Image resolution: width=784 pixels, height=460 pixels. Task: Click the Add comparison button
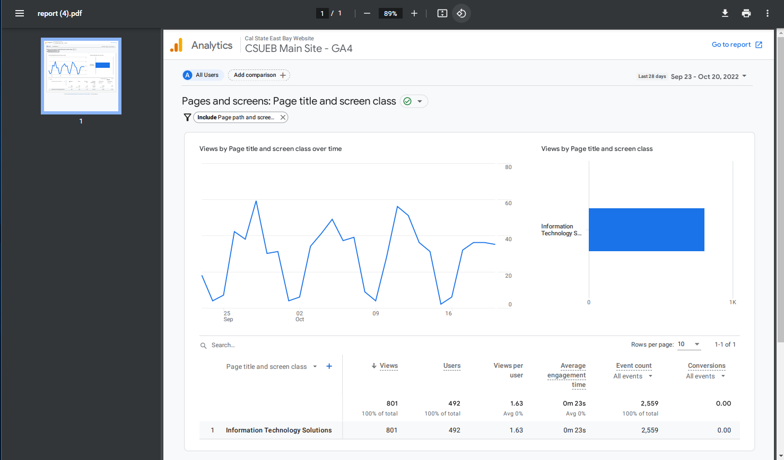click(259, 75)
